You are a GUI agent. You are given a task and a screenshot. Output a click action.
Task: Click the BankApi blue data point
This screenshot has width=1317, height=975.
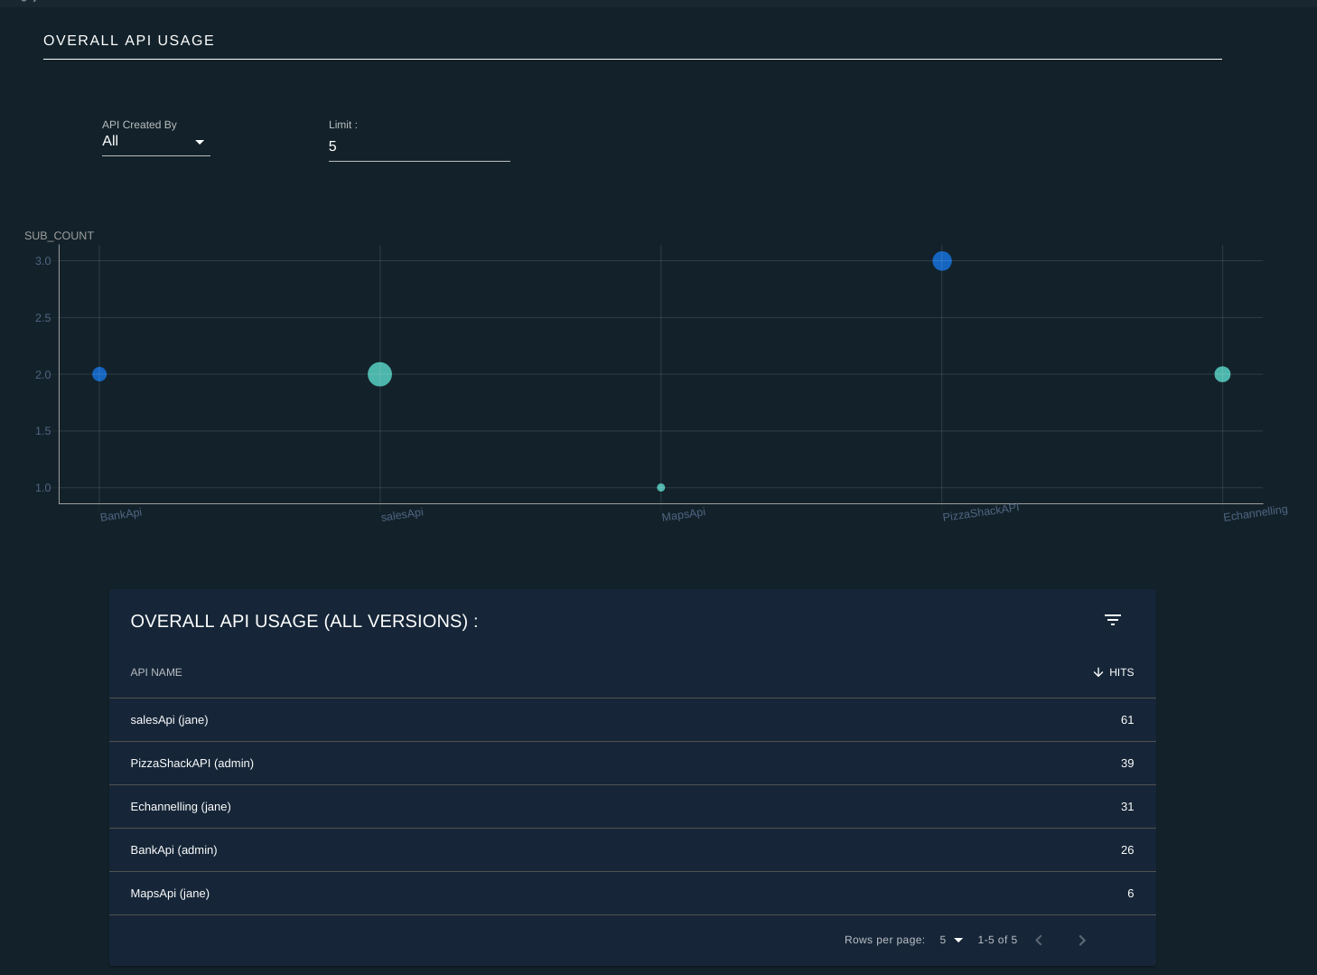pyautogui.click(x=99, y=374)
